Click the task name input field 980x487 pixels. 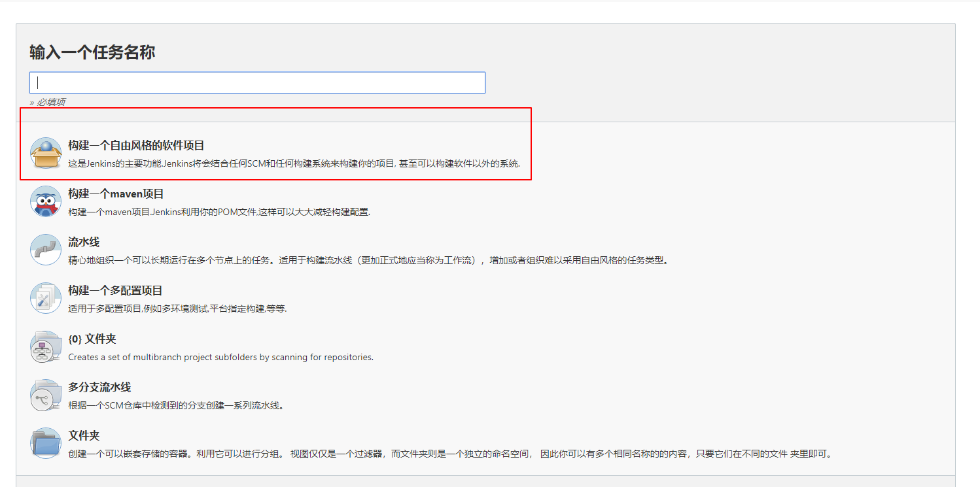257,82
